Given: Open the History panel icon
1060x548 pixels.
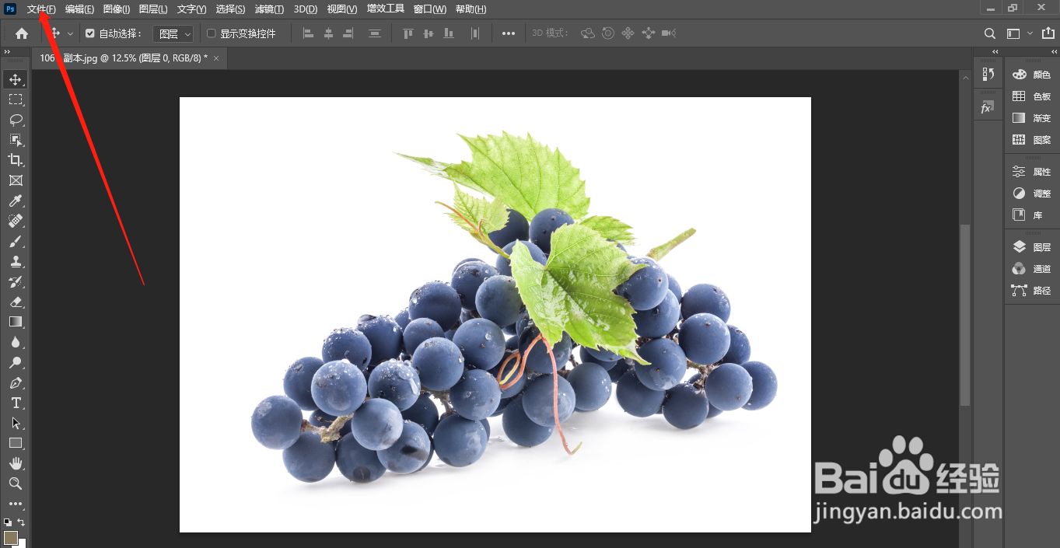Looking at the screenshot, I should tap(988, 74).
